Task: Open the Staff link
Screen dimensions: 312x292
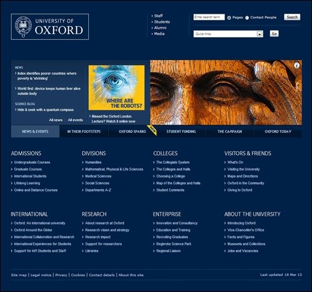Action: pos(158,15)
